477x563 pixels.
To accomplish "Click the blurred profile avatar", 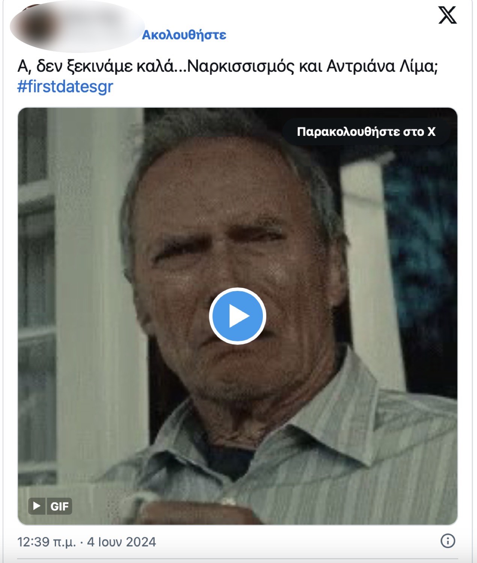I will tap(36, 26).
